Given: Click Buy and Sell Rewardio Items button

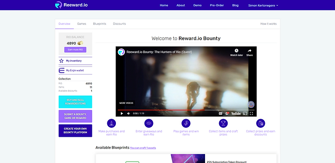Looking at the screenshot, I should (x=76, y=102).
